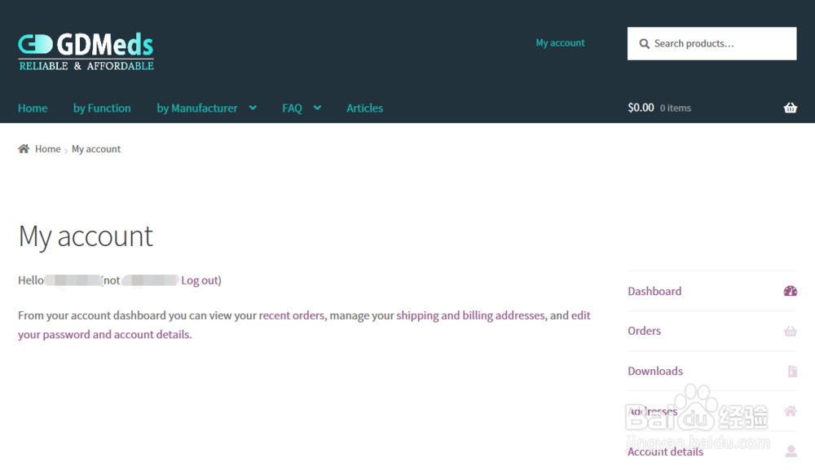Click the Orders basket icon
Image resolution: width=815 pixels, height=471 pixels.
coord(790,331)
